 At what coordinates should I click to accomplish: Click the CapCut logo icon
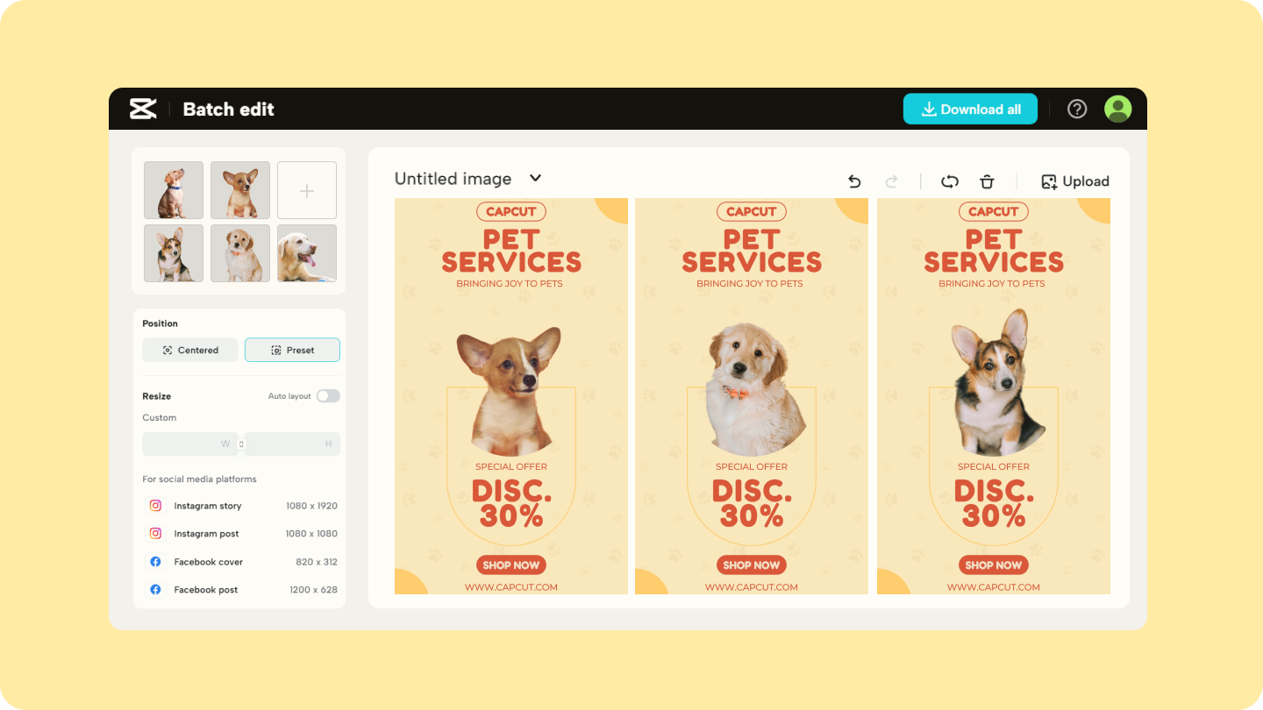(x=143, y=109)
